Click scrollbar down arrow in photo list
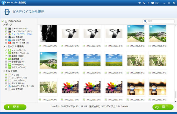Image resolution: width=177 pixels, height=114 pixels. pyautogui.click(x=176, y=102)
